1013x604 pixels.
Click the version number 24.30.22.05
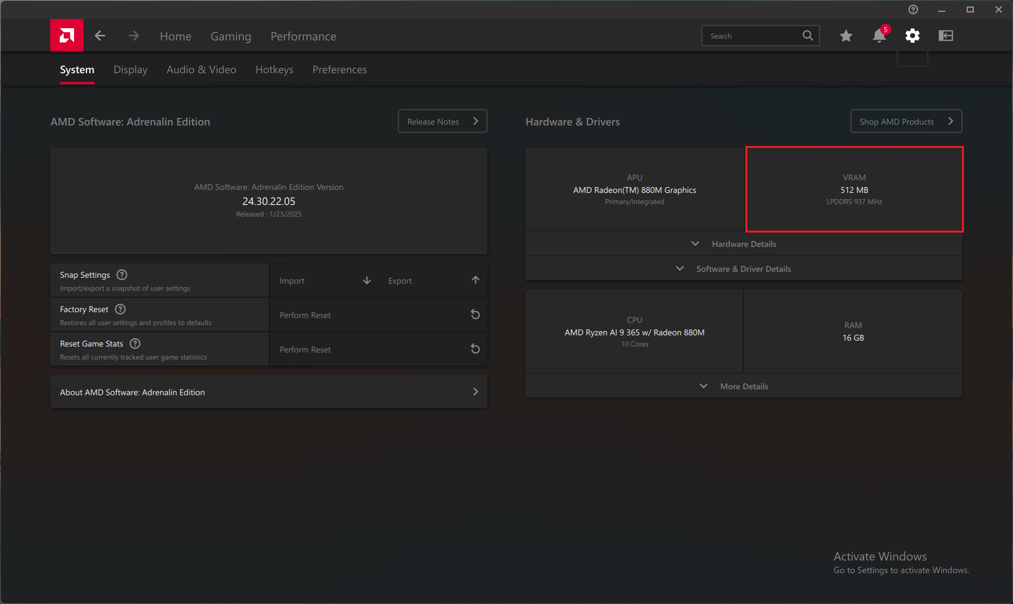(269, 201)
